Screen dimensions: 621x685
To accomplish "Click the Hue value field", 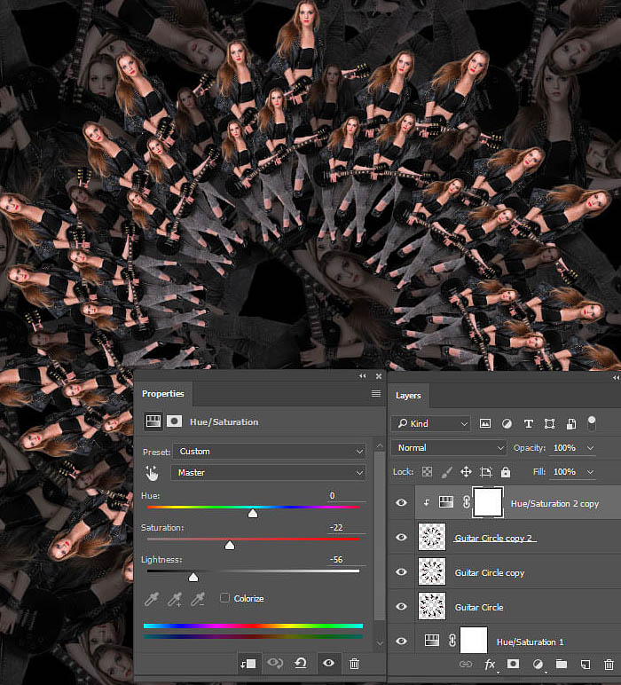I will coord(347,495).
